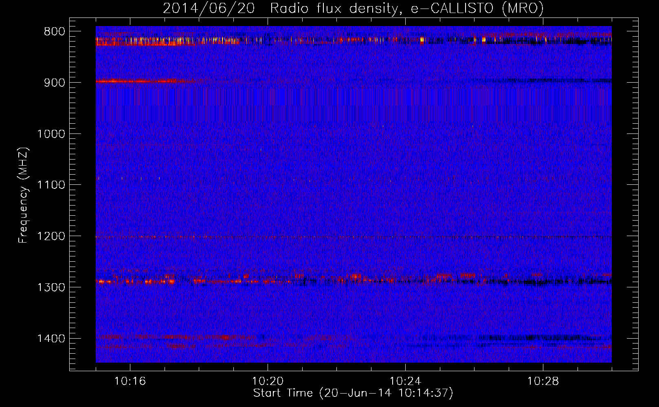Image resolution: width=659 pixels, height=407 pixels.
Task: Click the 10:28 time axis label
Action: click(x=543, y=381)
